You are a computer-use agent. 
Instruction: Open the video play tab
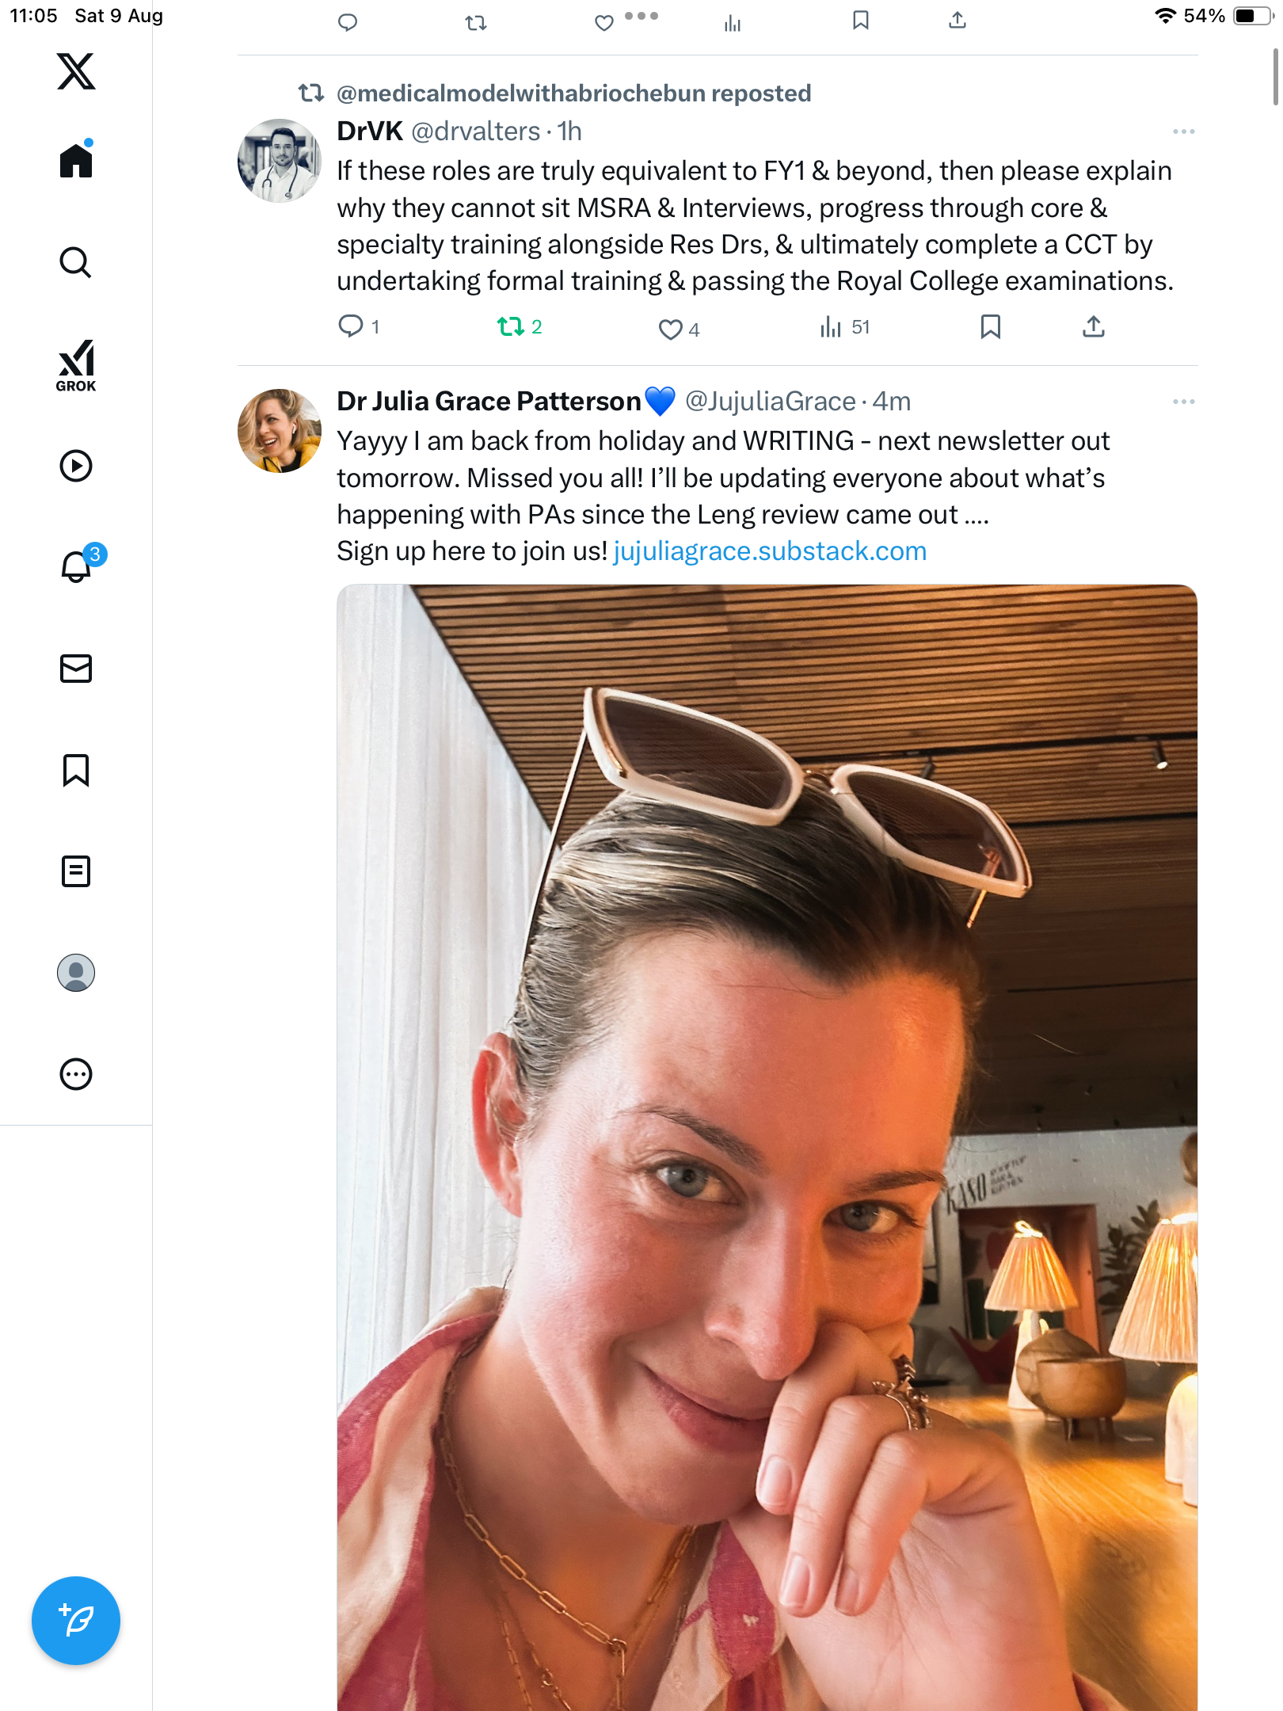[76, 466]
